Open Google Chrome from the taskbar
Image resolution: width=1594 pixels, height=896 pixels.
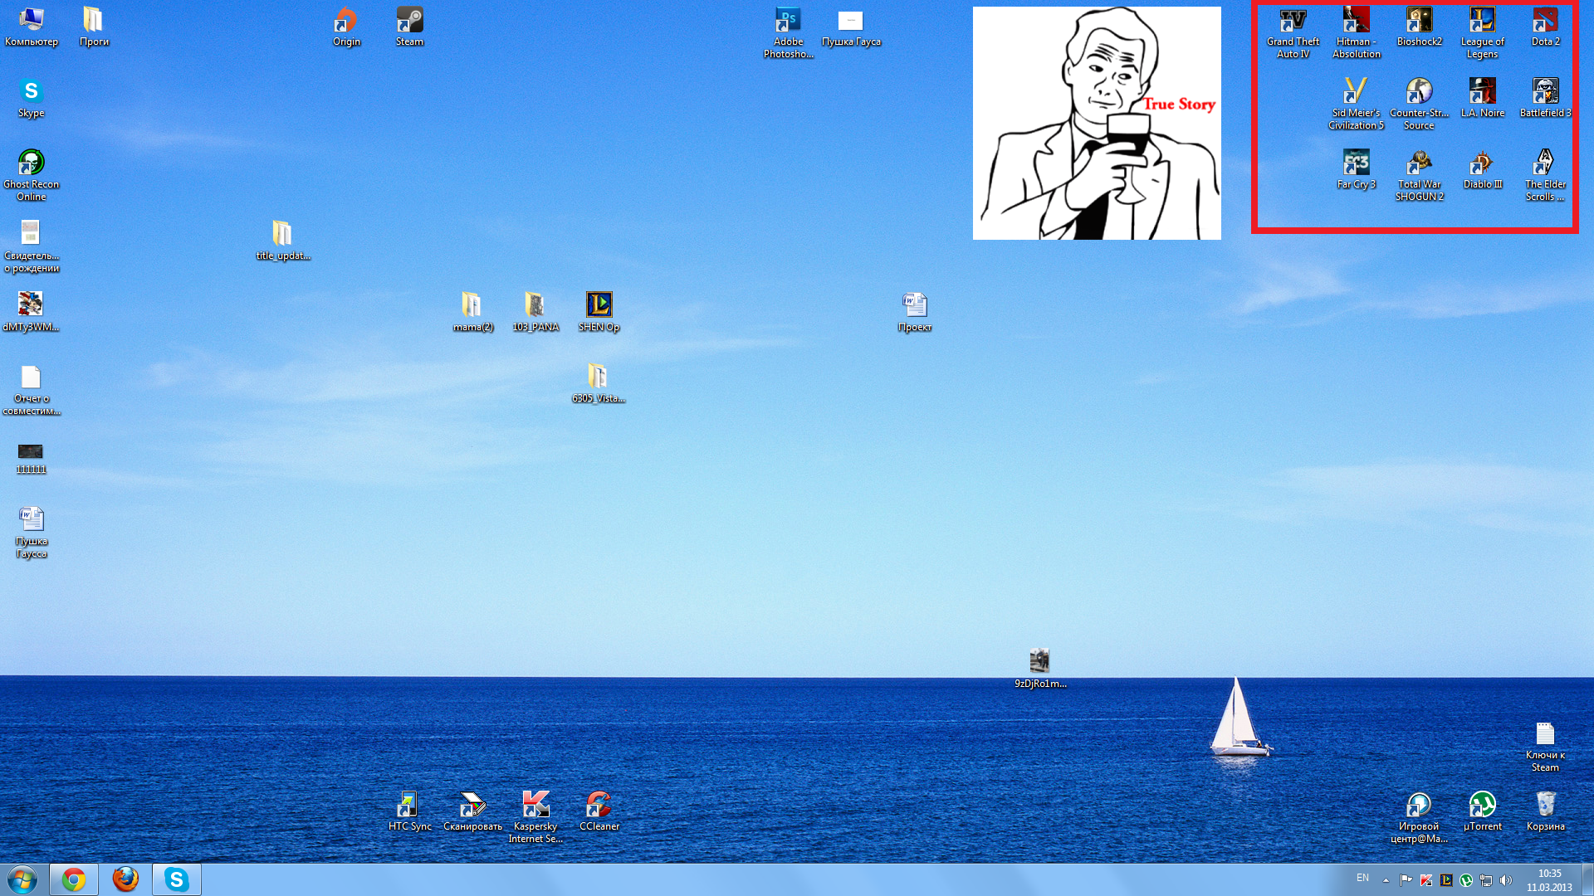point(74,879)
